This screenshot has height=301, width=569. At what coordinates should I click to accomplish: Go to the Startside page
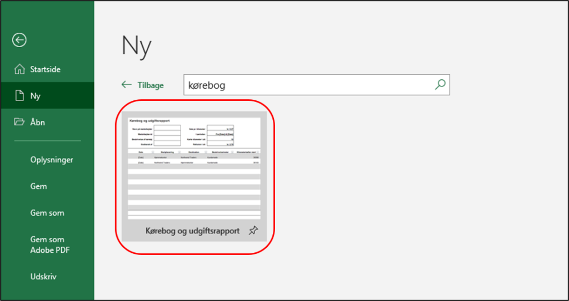46,69
